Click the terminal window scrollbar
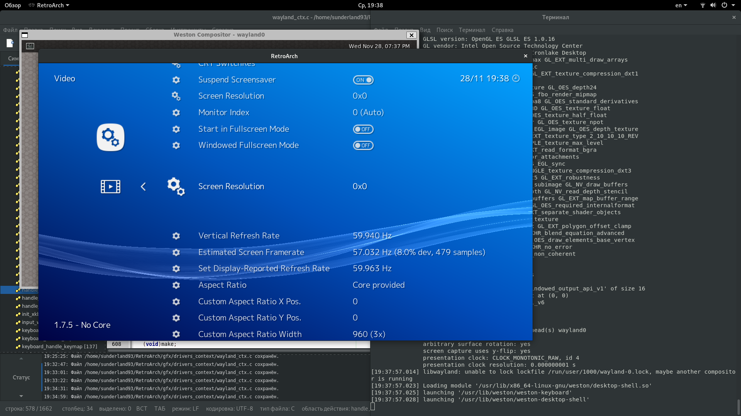The width and height of the screenshot is (741, 416). click(x=738, y=407)
